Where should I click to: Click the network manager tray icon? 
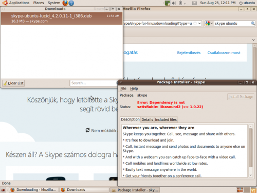pos(167,3)
